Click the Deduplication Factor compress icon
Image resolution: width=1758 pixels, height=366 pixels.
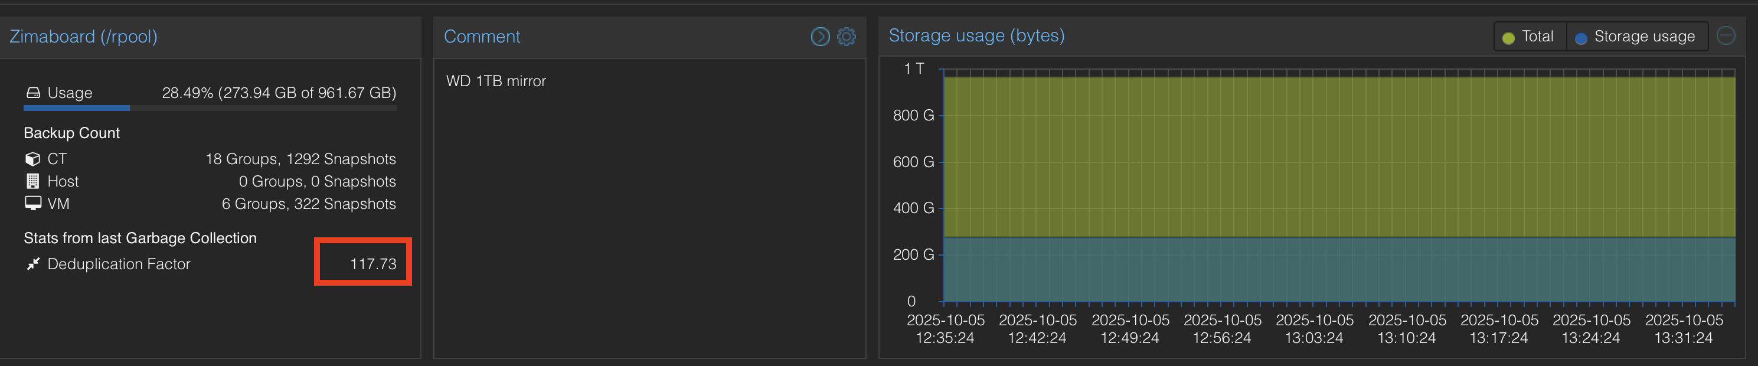[32, 263]
